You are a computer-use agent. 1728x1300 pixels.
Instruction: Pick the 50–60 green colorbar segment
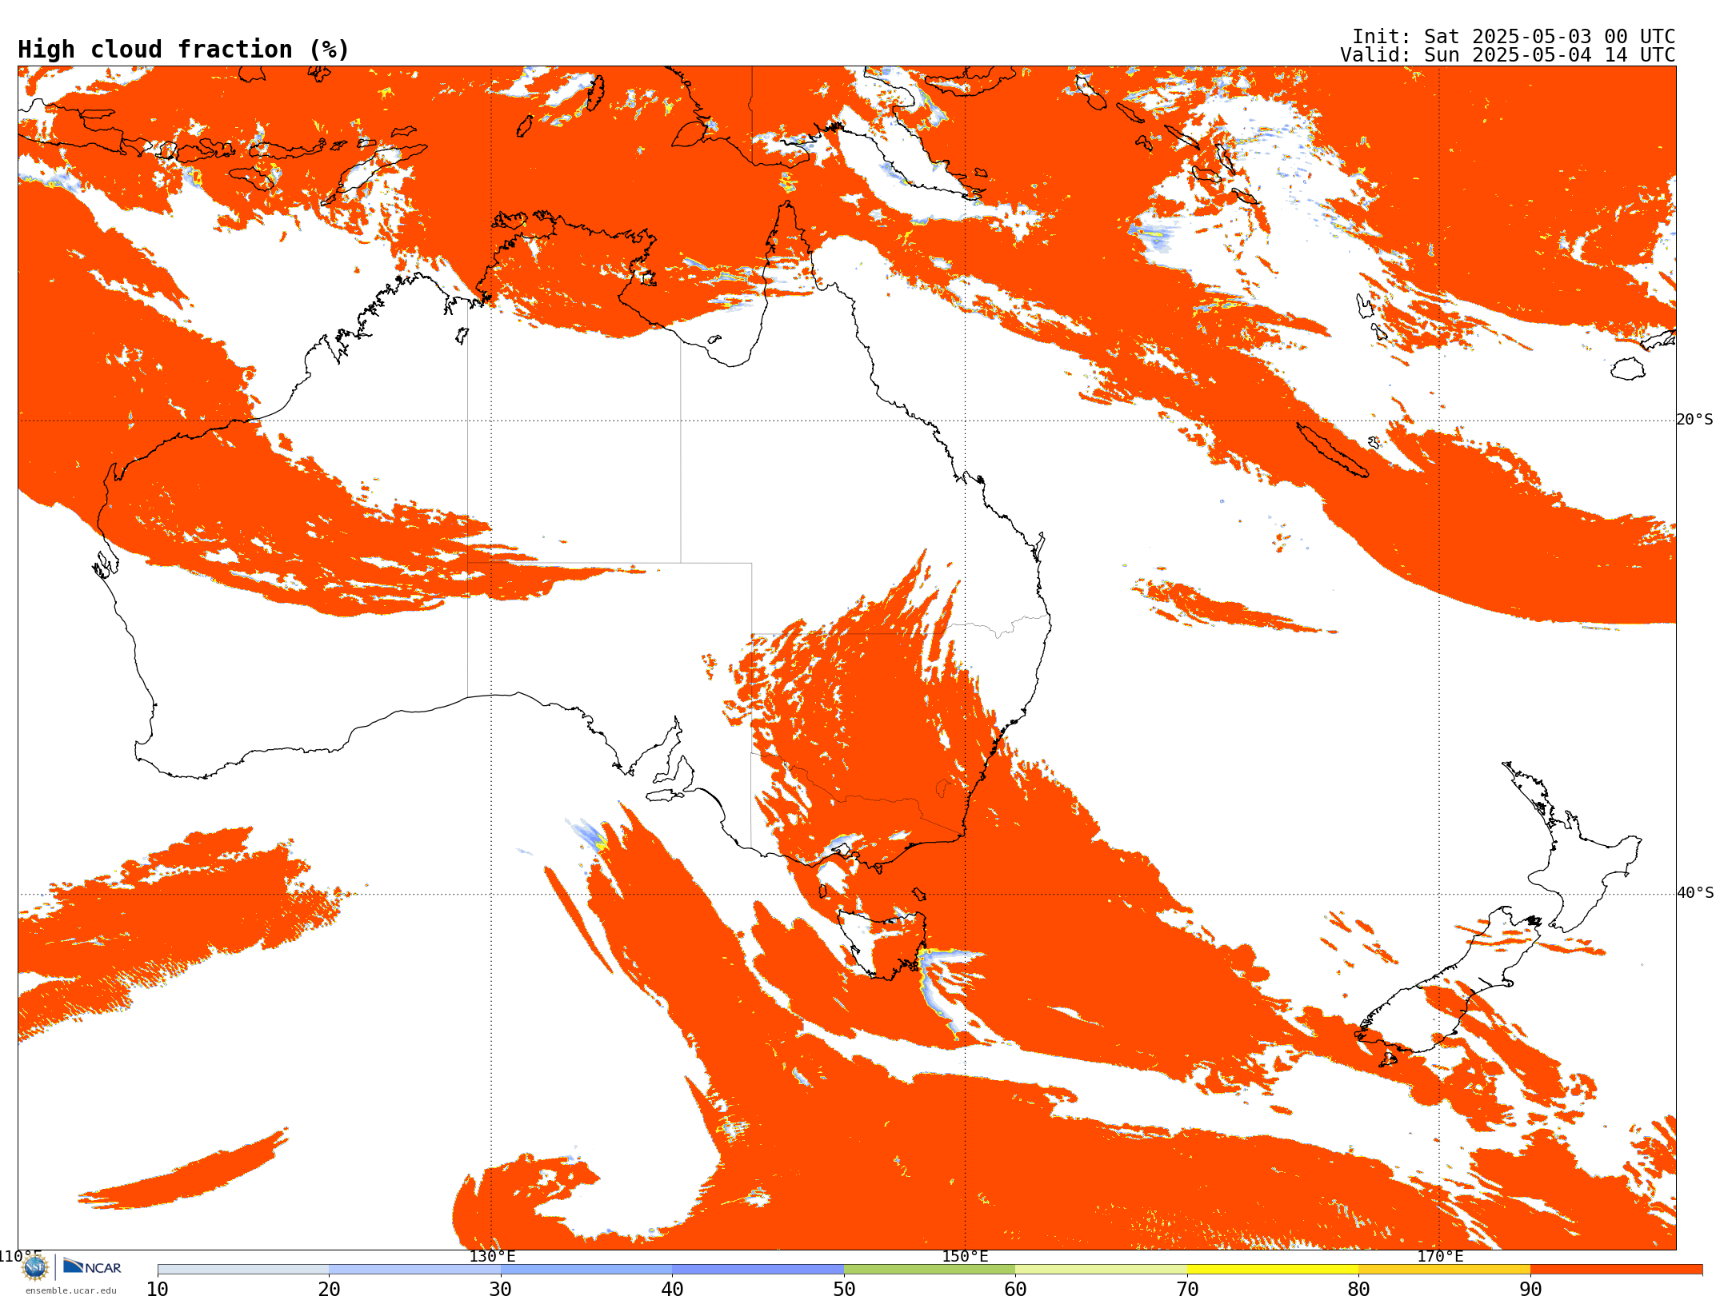coord(930,1270)
